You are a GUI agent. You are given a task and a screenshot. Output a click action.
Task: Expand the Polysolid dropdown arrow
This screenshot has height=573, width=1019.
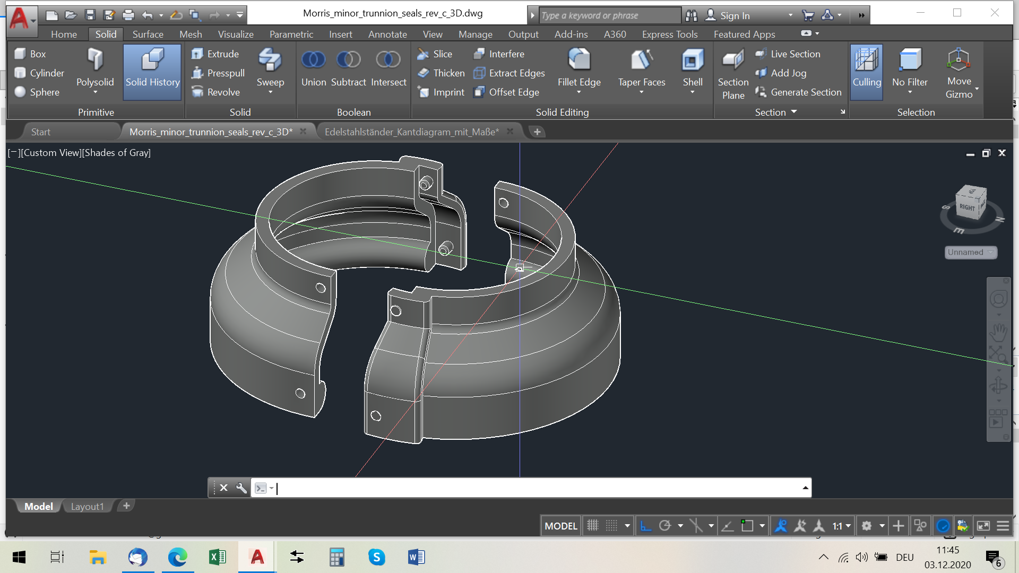[x=96, y=92]
